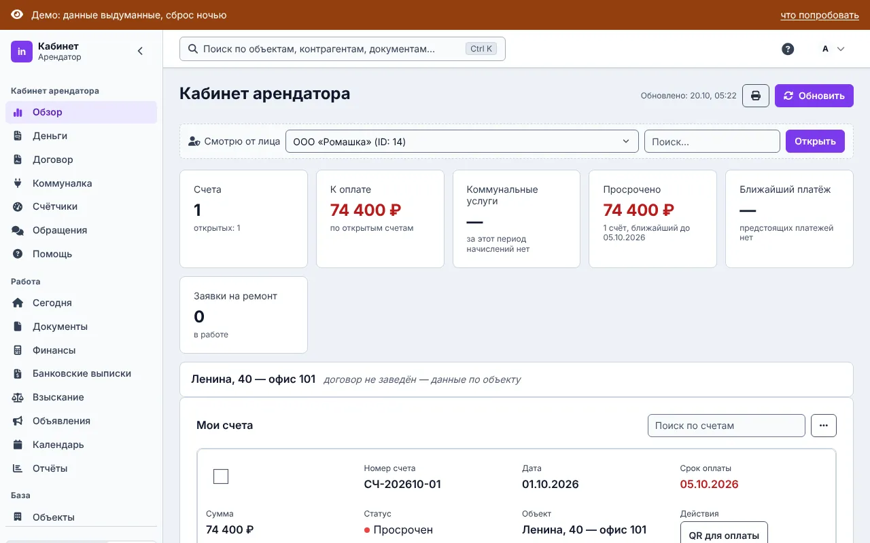870x543 pixels.
Task: Click the due date 05.10.2026 in red
Action: pyautogui.click(x=709, y=484)
